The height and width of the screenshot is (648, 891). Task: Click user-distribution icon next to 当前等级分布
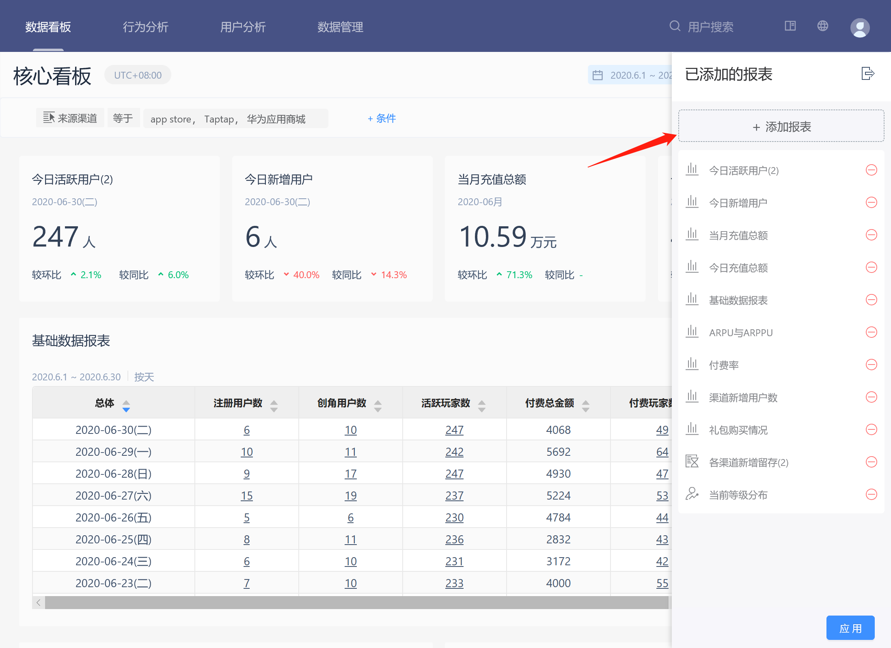pos(692,494)
